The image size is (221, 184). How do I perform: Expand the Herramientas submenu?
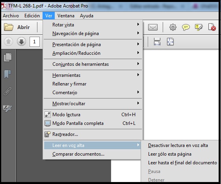pyautogui.click(x=93, y=75)
